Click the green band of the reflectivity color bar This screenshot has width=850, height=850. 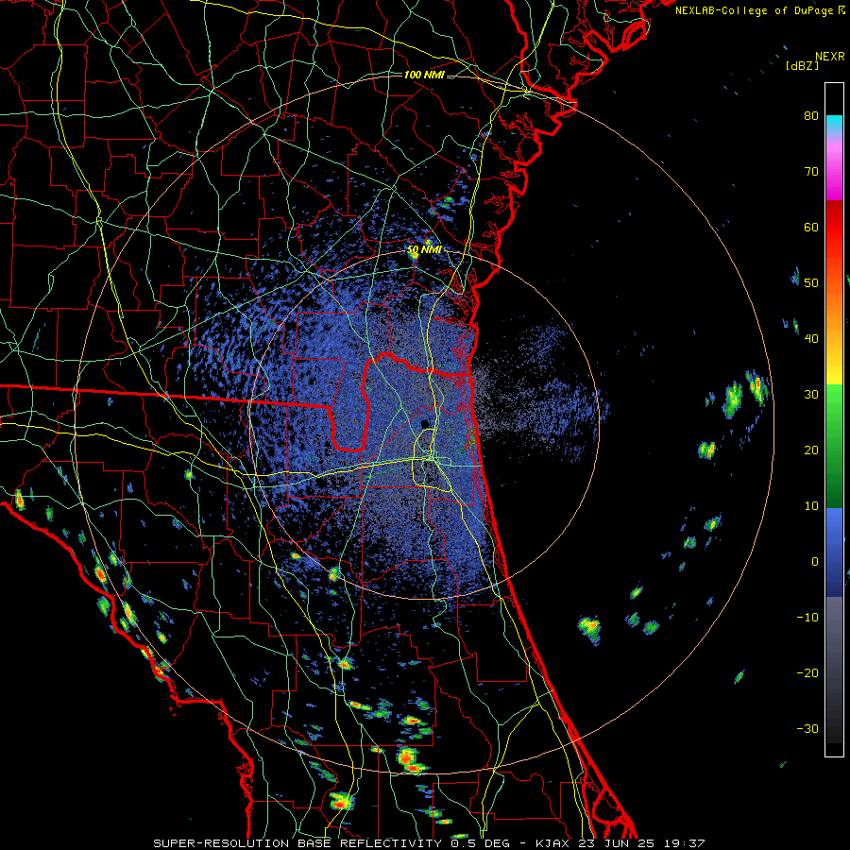[x=834, y=446]
